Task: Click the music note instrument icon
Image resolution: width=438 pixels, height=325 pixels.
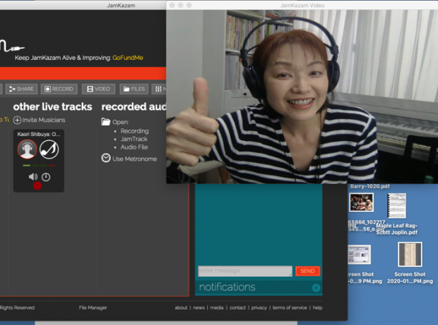Action: pyautogui.click(x=49, y=149)
